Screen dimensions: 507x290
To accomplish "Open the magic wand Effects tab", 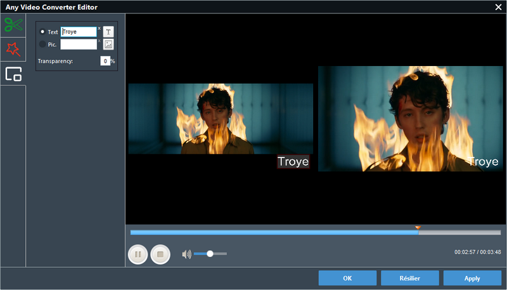I will pyautogui.click(x=13, y=49).
